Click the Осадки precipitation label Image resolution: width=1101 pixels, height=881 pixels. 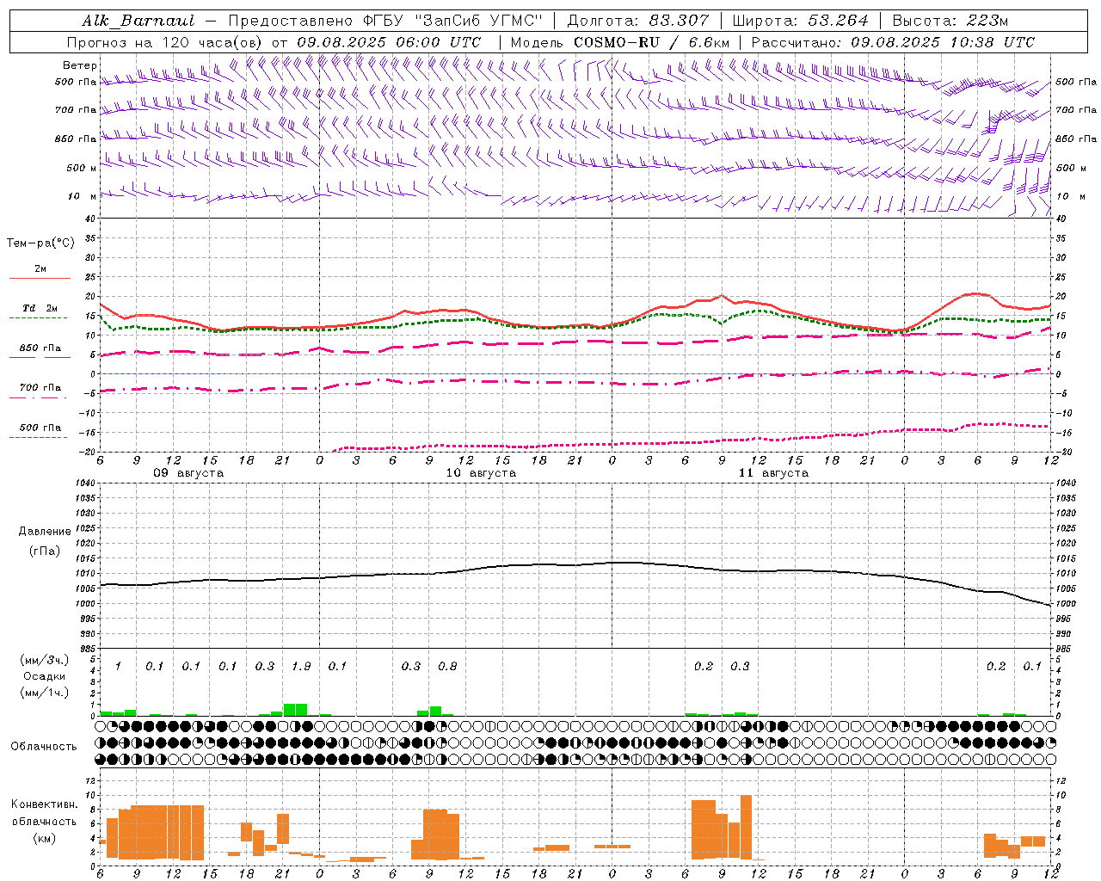tap(44, 676)
